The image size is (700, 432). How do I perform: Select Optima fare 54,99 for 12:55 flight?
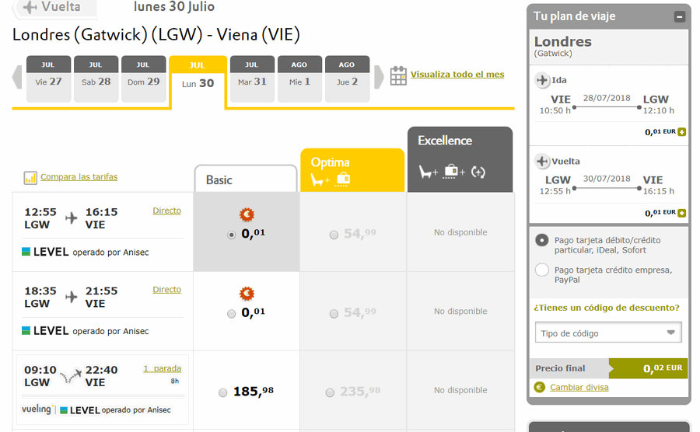pos(334,235)
